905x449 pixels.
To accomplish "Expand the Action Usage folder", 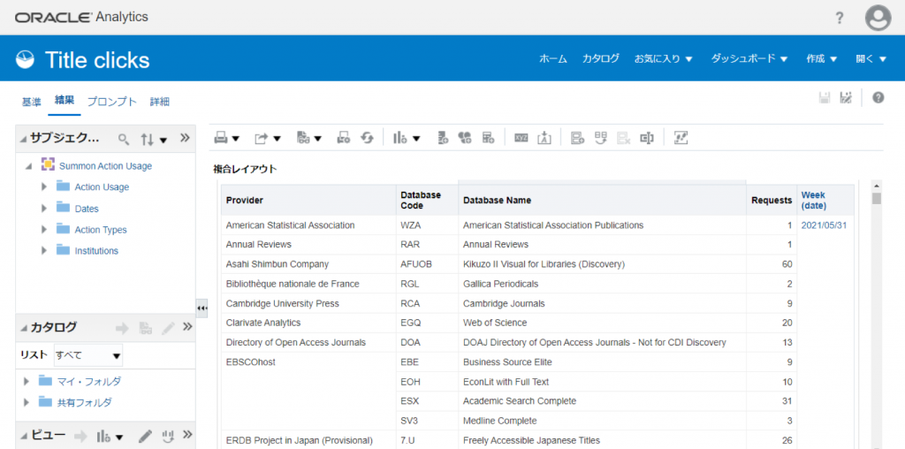I will point(44,187).
